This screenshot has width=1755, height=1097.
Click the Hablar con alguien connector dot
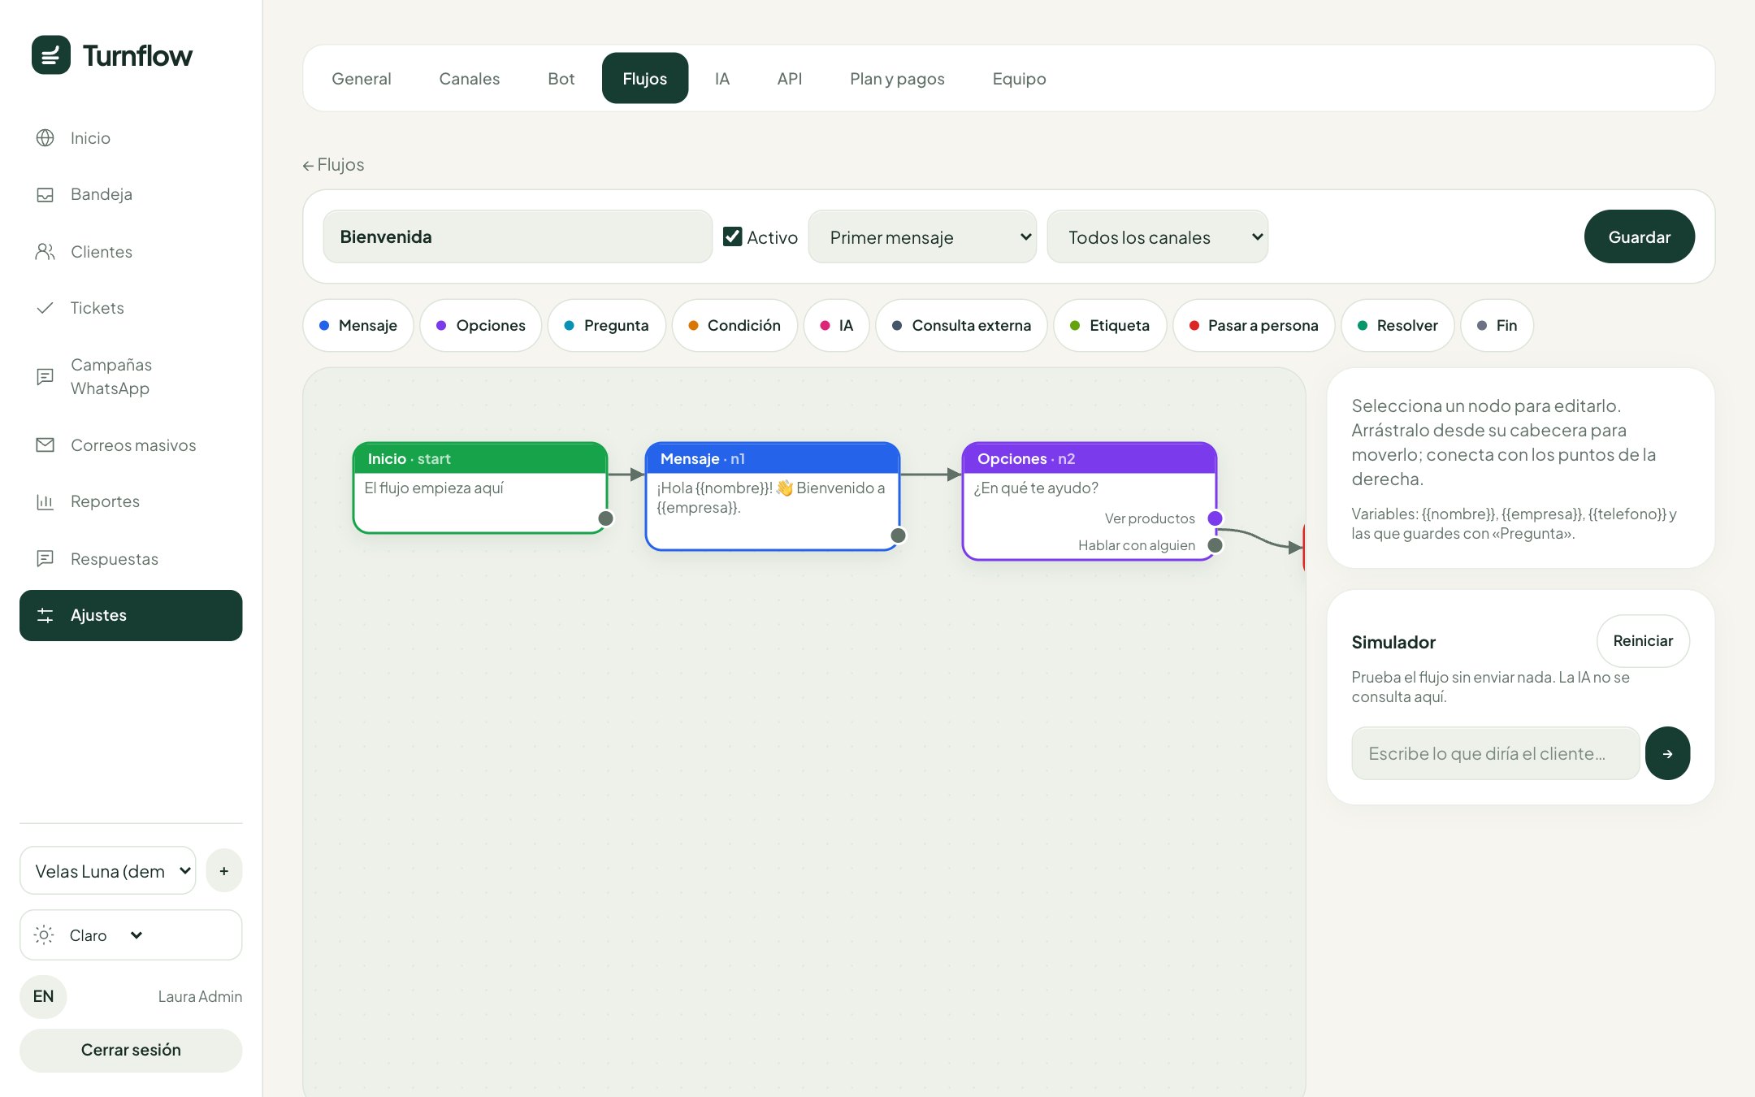[1215, 545]
